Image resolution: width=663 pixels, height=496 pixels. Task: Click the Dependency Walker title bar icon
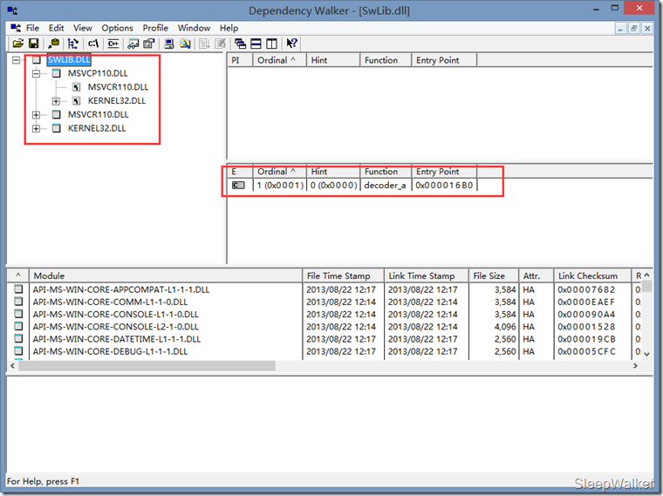click(13, 10)
